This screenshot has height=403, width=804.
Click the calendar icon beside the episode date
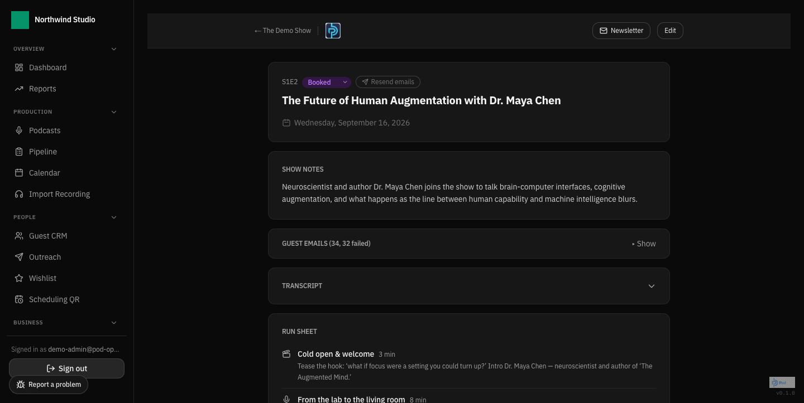(286, 123)
